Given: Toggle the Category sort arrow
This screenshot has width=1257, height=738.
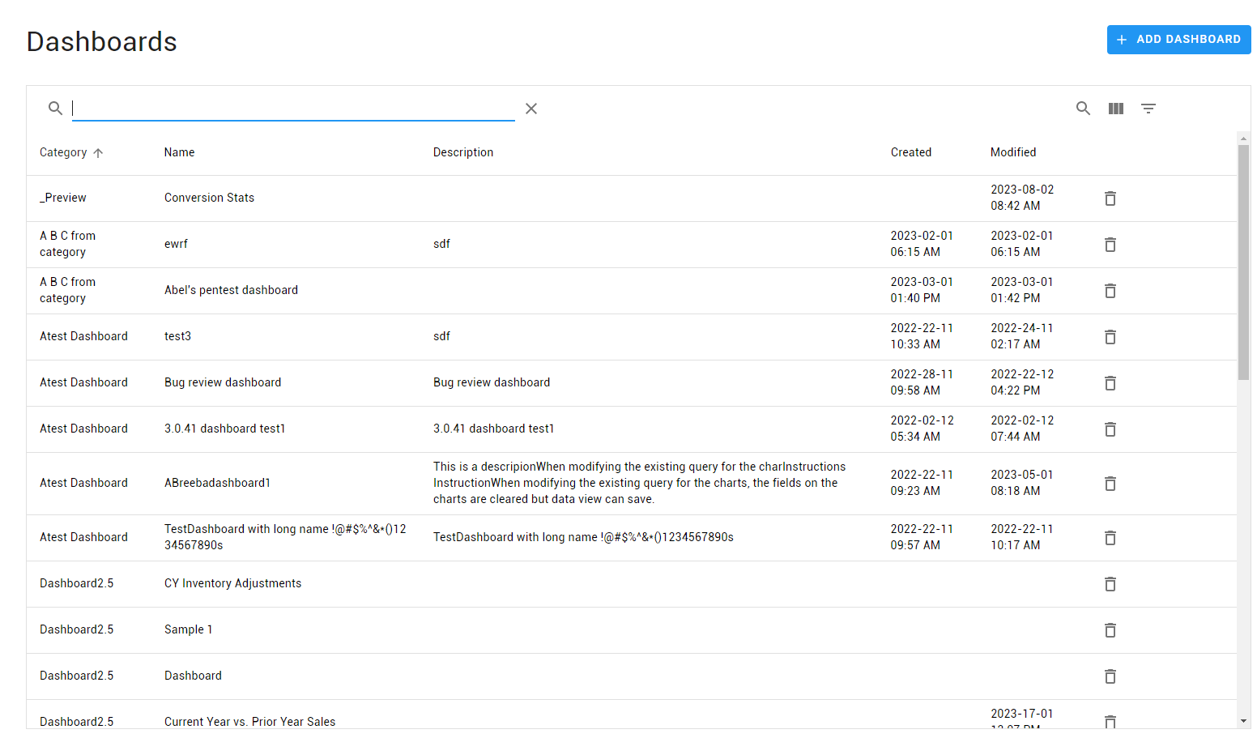Looking at the screenshot, I should (98, 153).
